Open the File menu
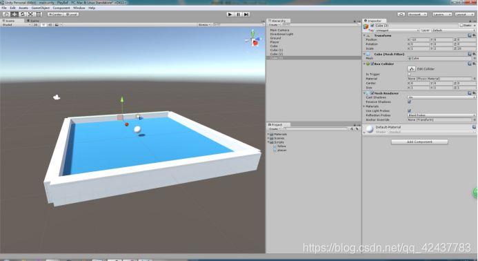Viewport: 478px width, 261px height. pos(4,8)
